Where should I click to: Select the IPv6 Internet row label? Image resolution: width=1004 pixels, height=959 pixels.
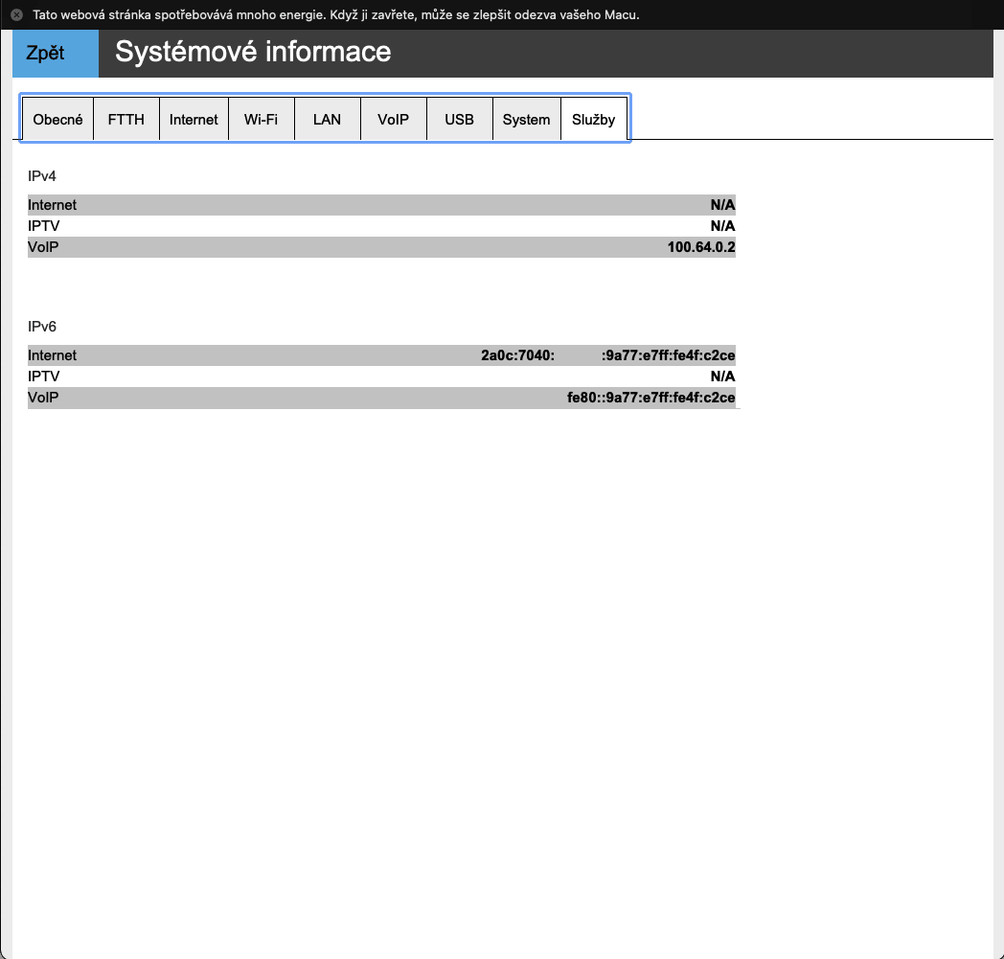coord(52,355)
